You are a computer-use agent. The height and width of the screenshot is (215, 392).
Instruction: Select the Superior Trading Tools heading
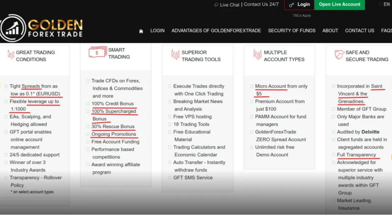[201, 56]
